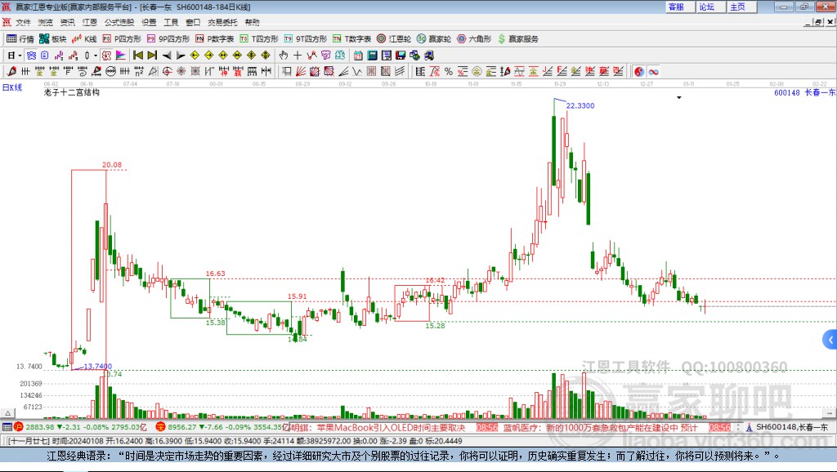The height and width of the screenshot is (472, 837).
Task: Select the Gann fan lines icon
Action: 301,71
